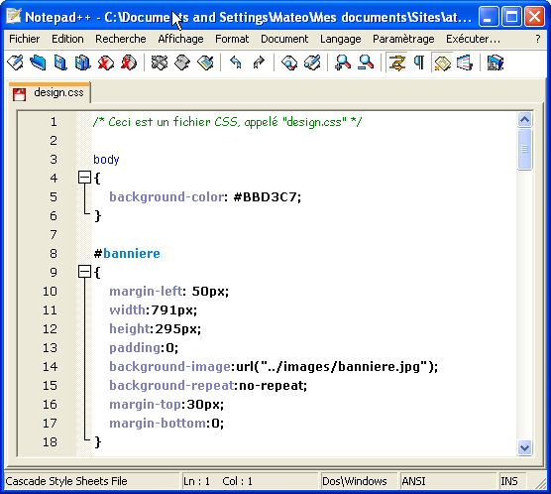551x494 pixels.
Task: Open Replace dialog from toolbar icon
Action: 312,63
